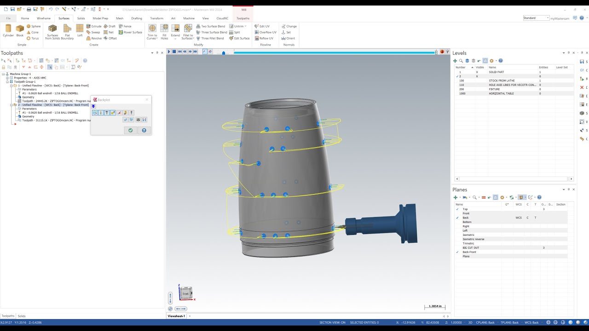Screen dimensions: 589x331
Task: Stop the backplot playback
Action: pyautogui.click(x=174, y=51)
